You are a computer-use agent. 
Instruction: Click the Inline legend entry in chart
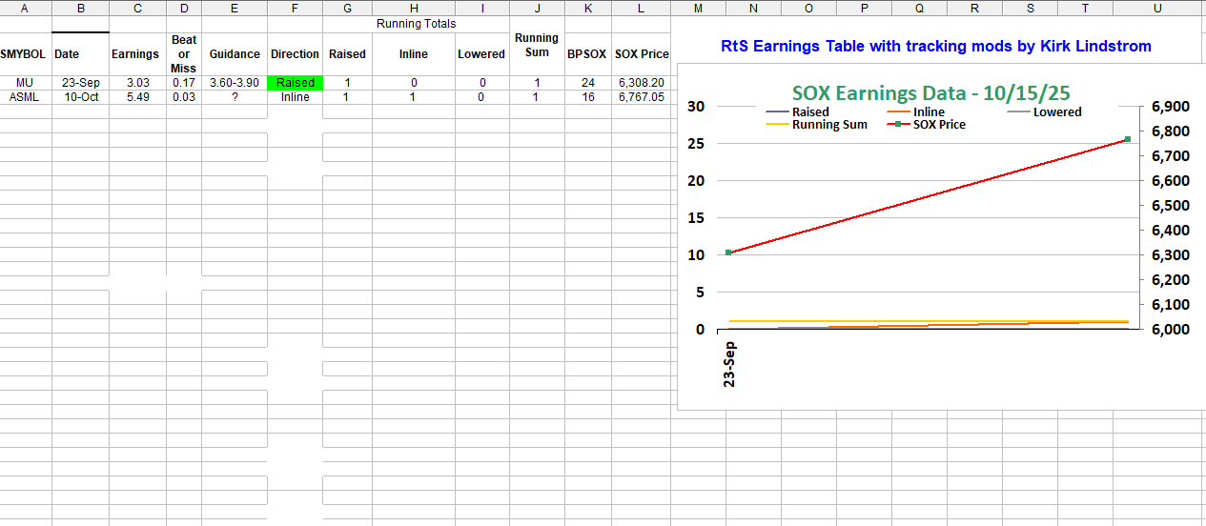pyautogui.click(x=915, y=112)
